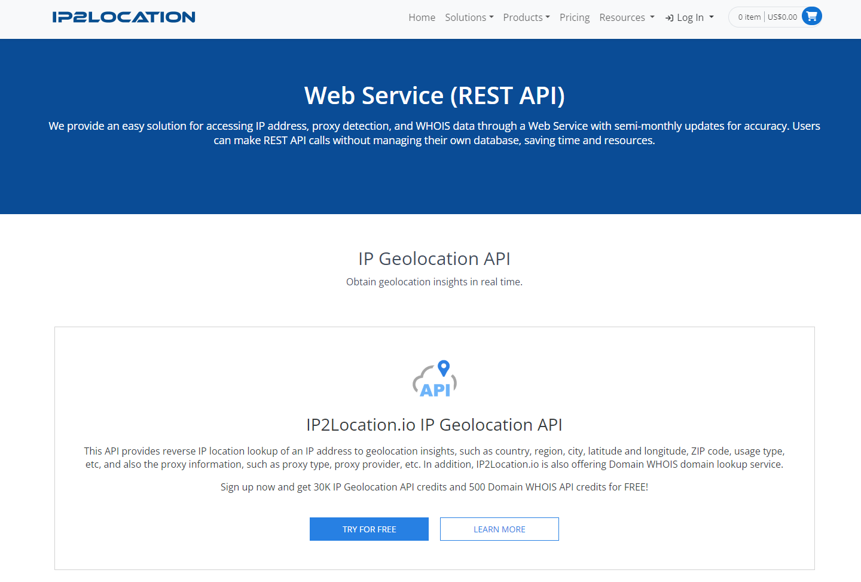861x582 pixels.
Task: Expand the Products dropdown menu
Action: tap(526, 17)
